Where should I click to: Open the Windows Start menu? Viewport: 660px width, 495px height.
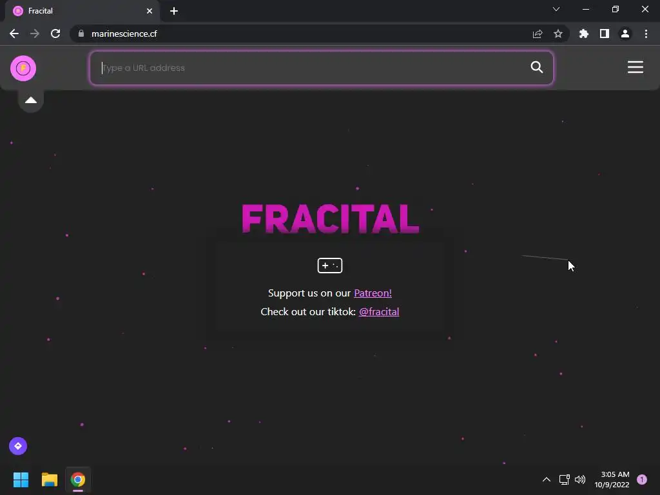tap(21, 480)
